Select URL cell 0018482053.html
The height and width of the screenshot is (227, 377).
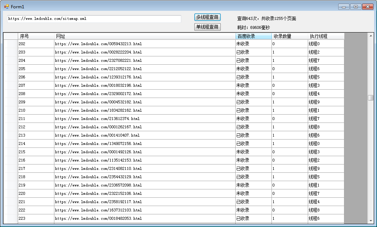click(145, 218)
